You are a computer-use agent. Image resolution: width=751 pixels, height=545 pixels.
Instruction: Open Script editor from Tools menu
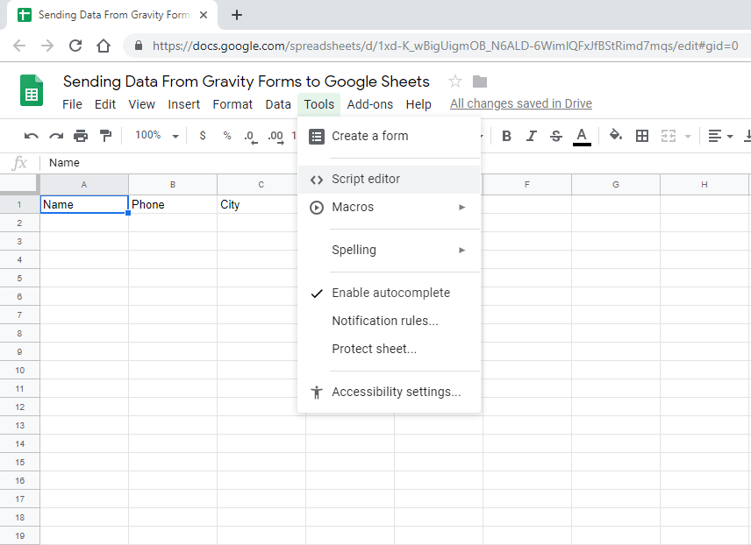(x=389, y=180)
